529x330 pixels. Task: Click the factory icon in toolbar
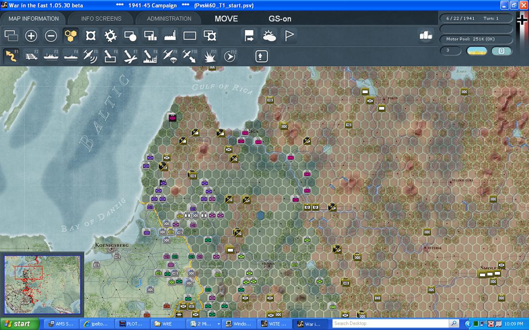click(x=170, y=36)
